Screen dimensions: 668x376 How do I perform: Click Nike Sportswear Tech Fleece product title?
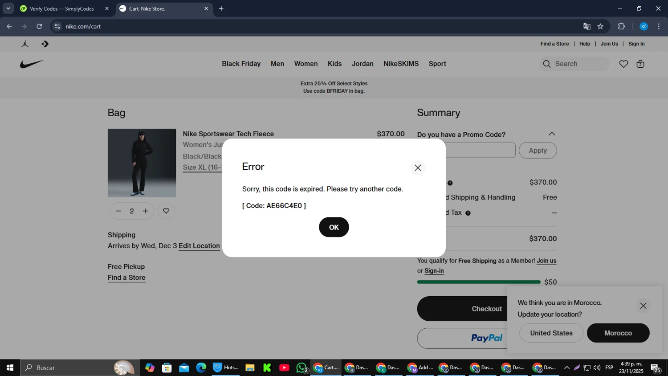(x=228, y=134)
